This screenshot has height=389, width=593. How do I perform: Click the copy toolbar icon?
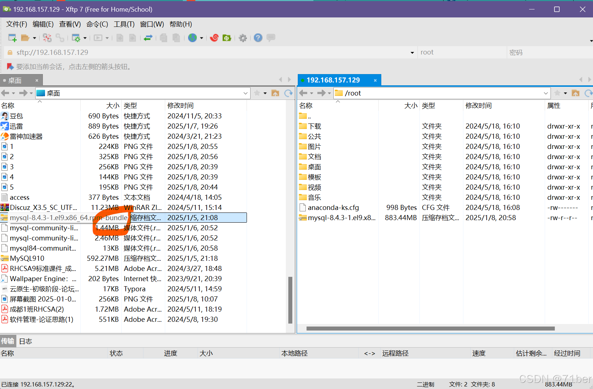[164, 38]
